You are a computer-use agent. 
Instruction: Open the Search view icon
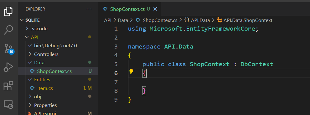coord(8,30)
